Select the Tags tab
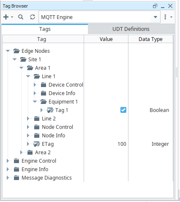 pos(45,29)
